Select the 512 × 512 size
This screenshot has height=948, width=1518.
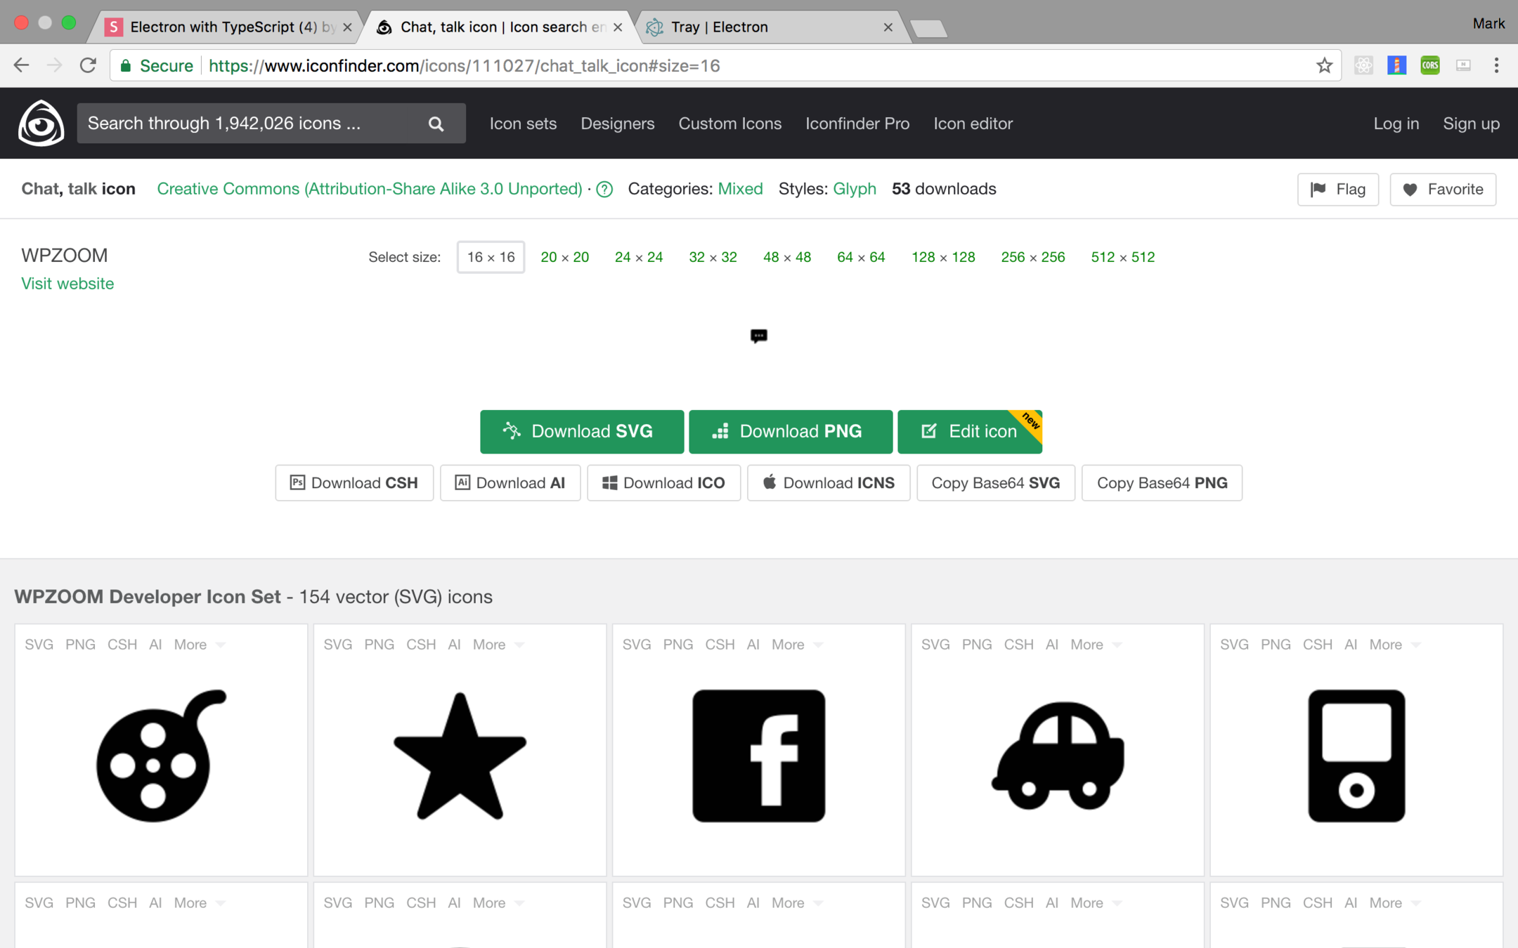[1122, 257]
